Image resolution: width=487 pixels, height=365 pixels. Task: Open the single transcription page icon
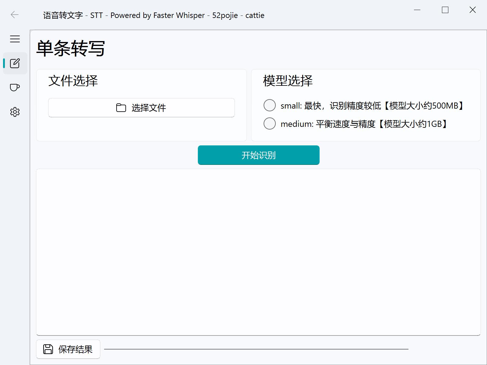click(15, 63)
